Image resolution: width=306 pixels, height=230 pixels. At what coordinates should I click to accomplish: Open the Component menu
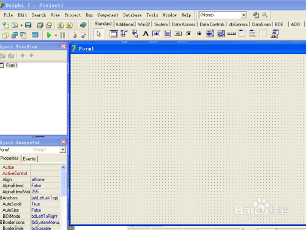(108, 15)
